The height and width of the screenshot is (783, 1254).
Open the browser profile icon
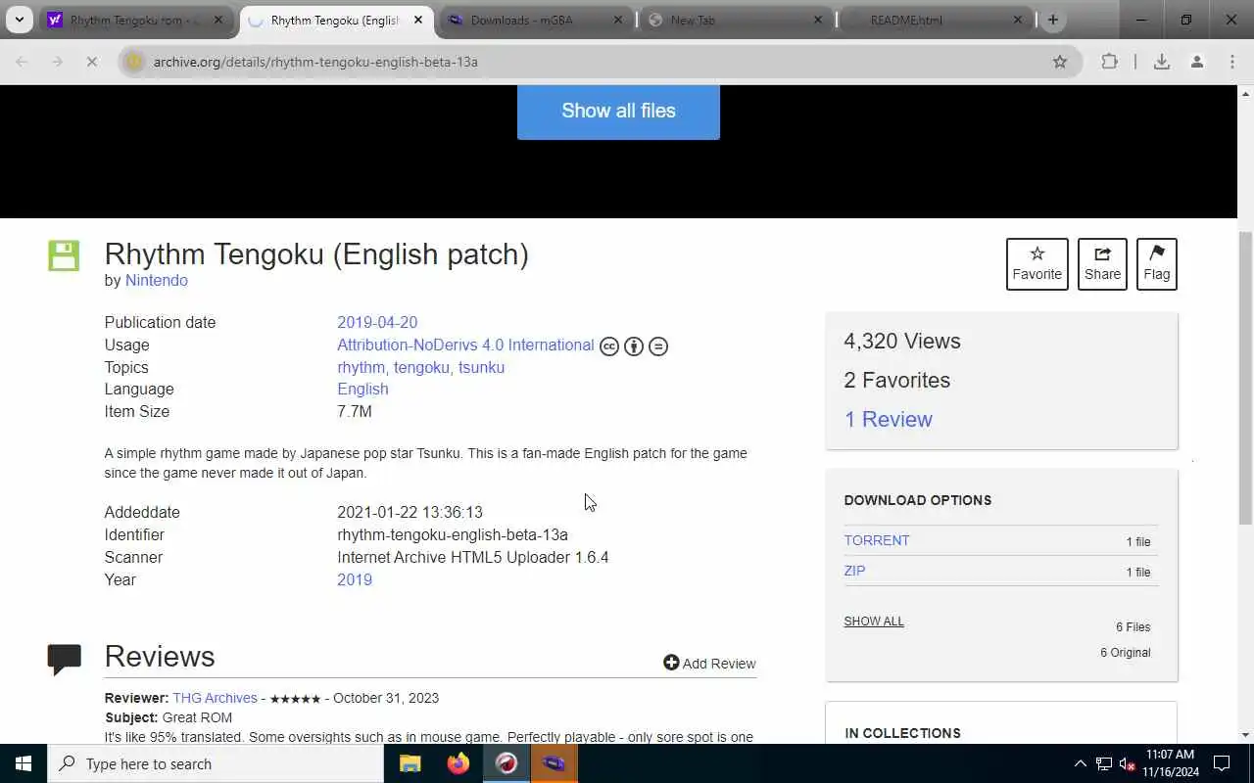coord(1197,62)
